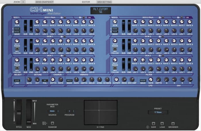This screenshot has width=201, height=131.
Task: Click the filter envelope R knob
Action: coord(190,79)
